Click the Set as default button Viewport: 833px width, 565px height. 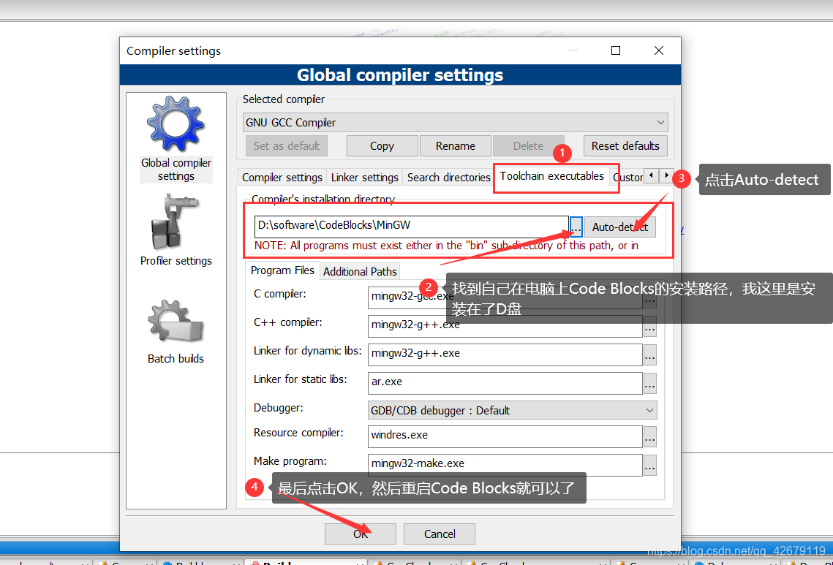[x=287, y=146]
